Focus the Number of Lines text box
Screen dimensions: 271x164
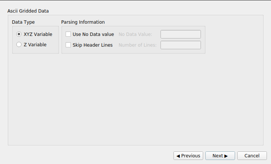point(181,45)
